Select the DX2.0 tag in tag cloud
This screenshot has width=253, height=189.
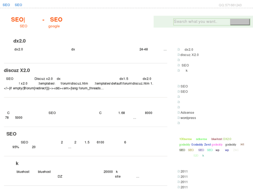click(227, 139)
